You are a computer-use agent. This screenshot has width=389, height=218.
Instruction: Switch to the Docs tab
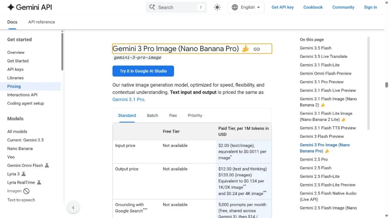click(x=12, y=22)
